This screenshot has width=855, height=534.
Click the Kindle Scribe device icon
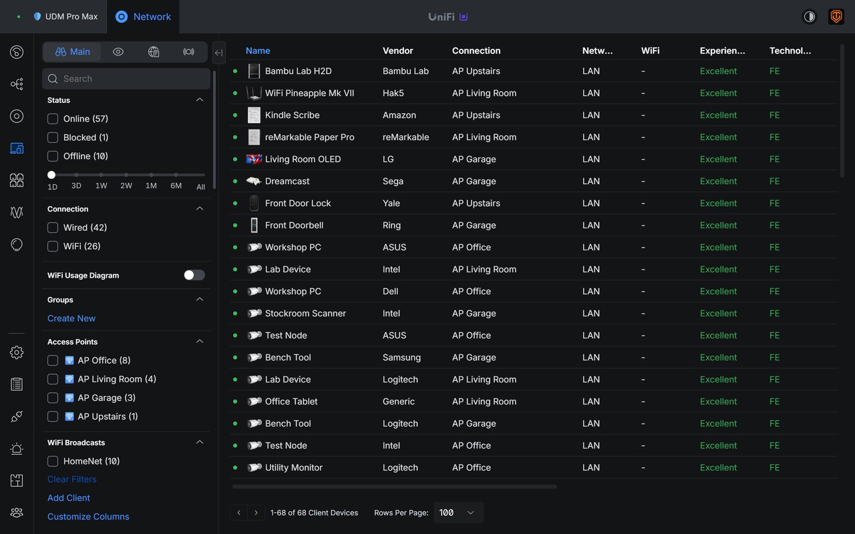tap(254, 115)
